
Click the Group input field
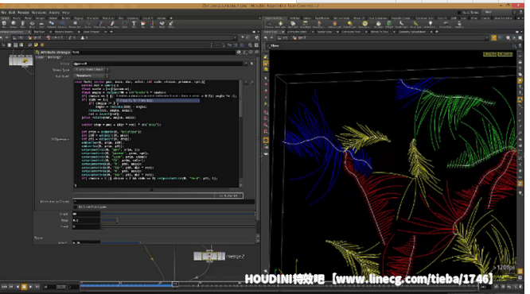tap(158, 64)
